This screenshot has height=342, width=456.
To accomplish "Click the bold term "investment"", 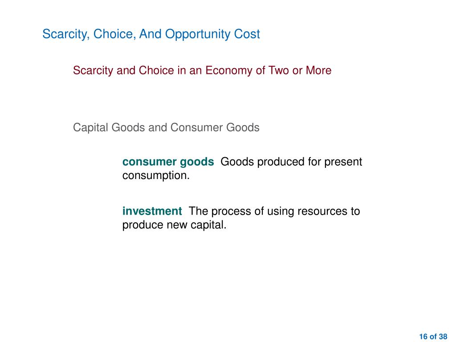I will [152, 211].
